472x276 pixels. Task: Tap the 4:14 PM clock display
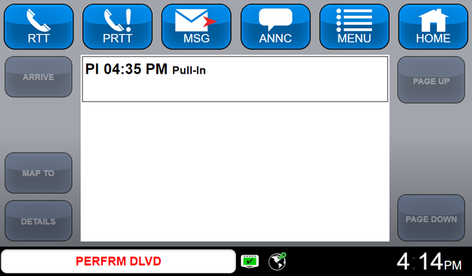pyautogui.click(x=429, y=262)
